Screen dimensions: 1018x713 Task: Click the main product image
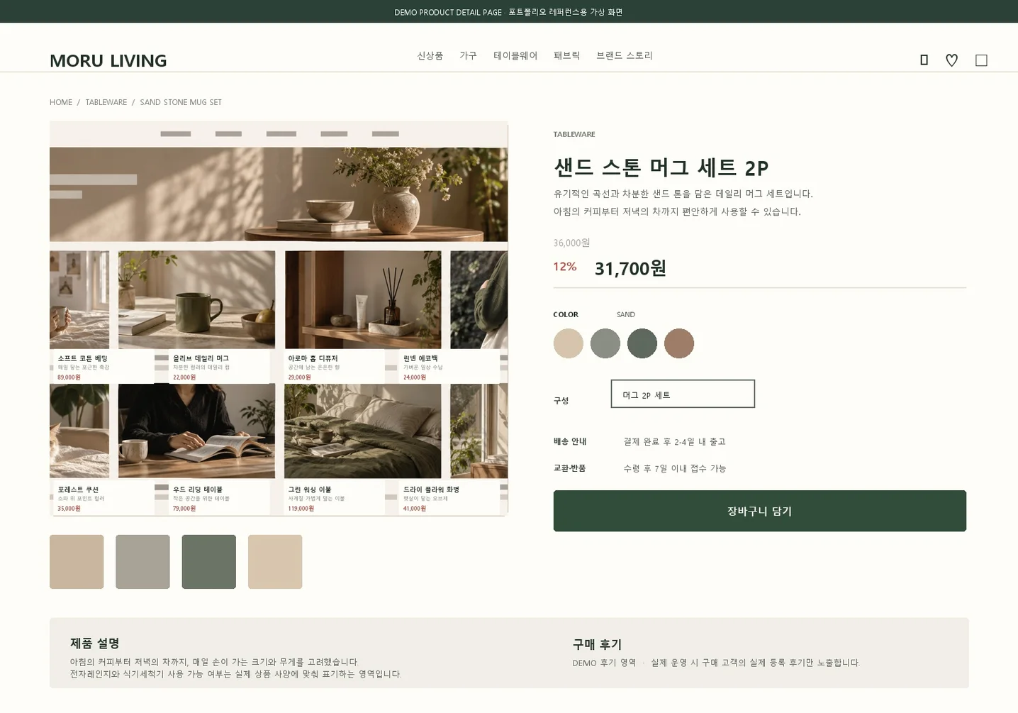[279, 319]
